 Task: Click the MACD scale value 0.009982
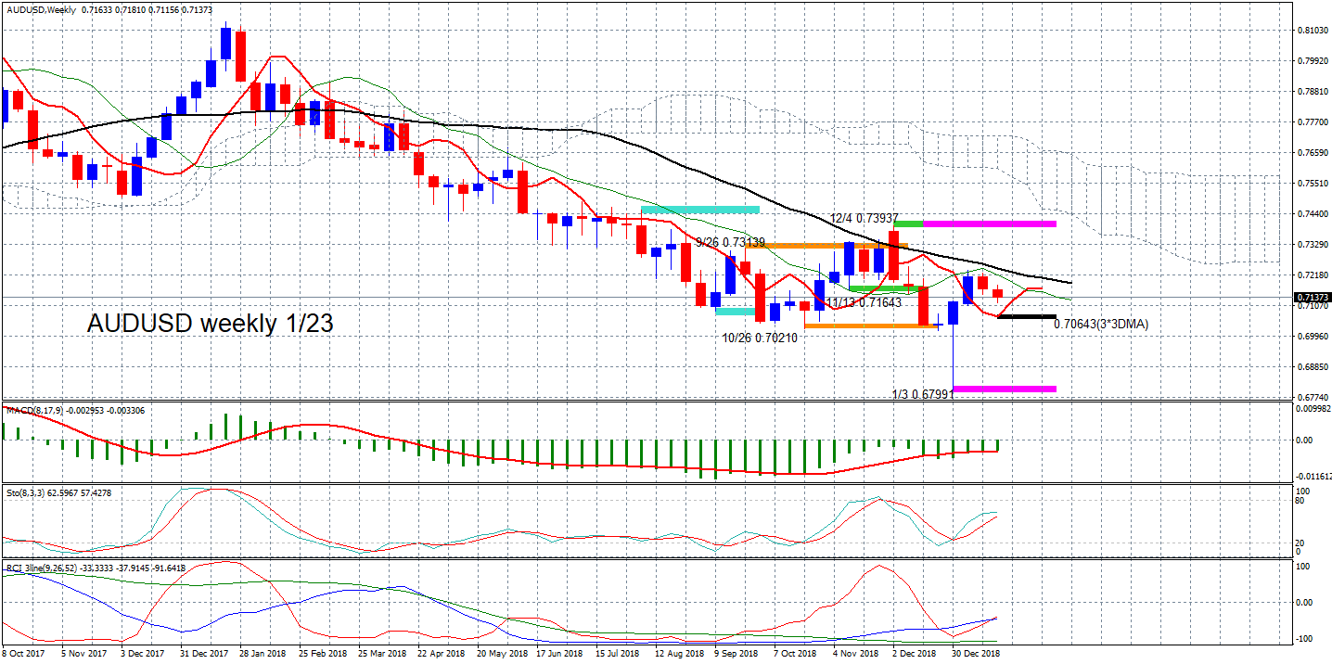pos(1313,408)
